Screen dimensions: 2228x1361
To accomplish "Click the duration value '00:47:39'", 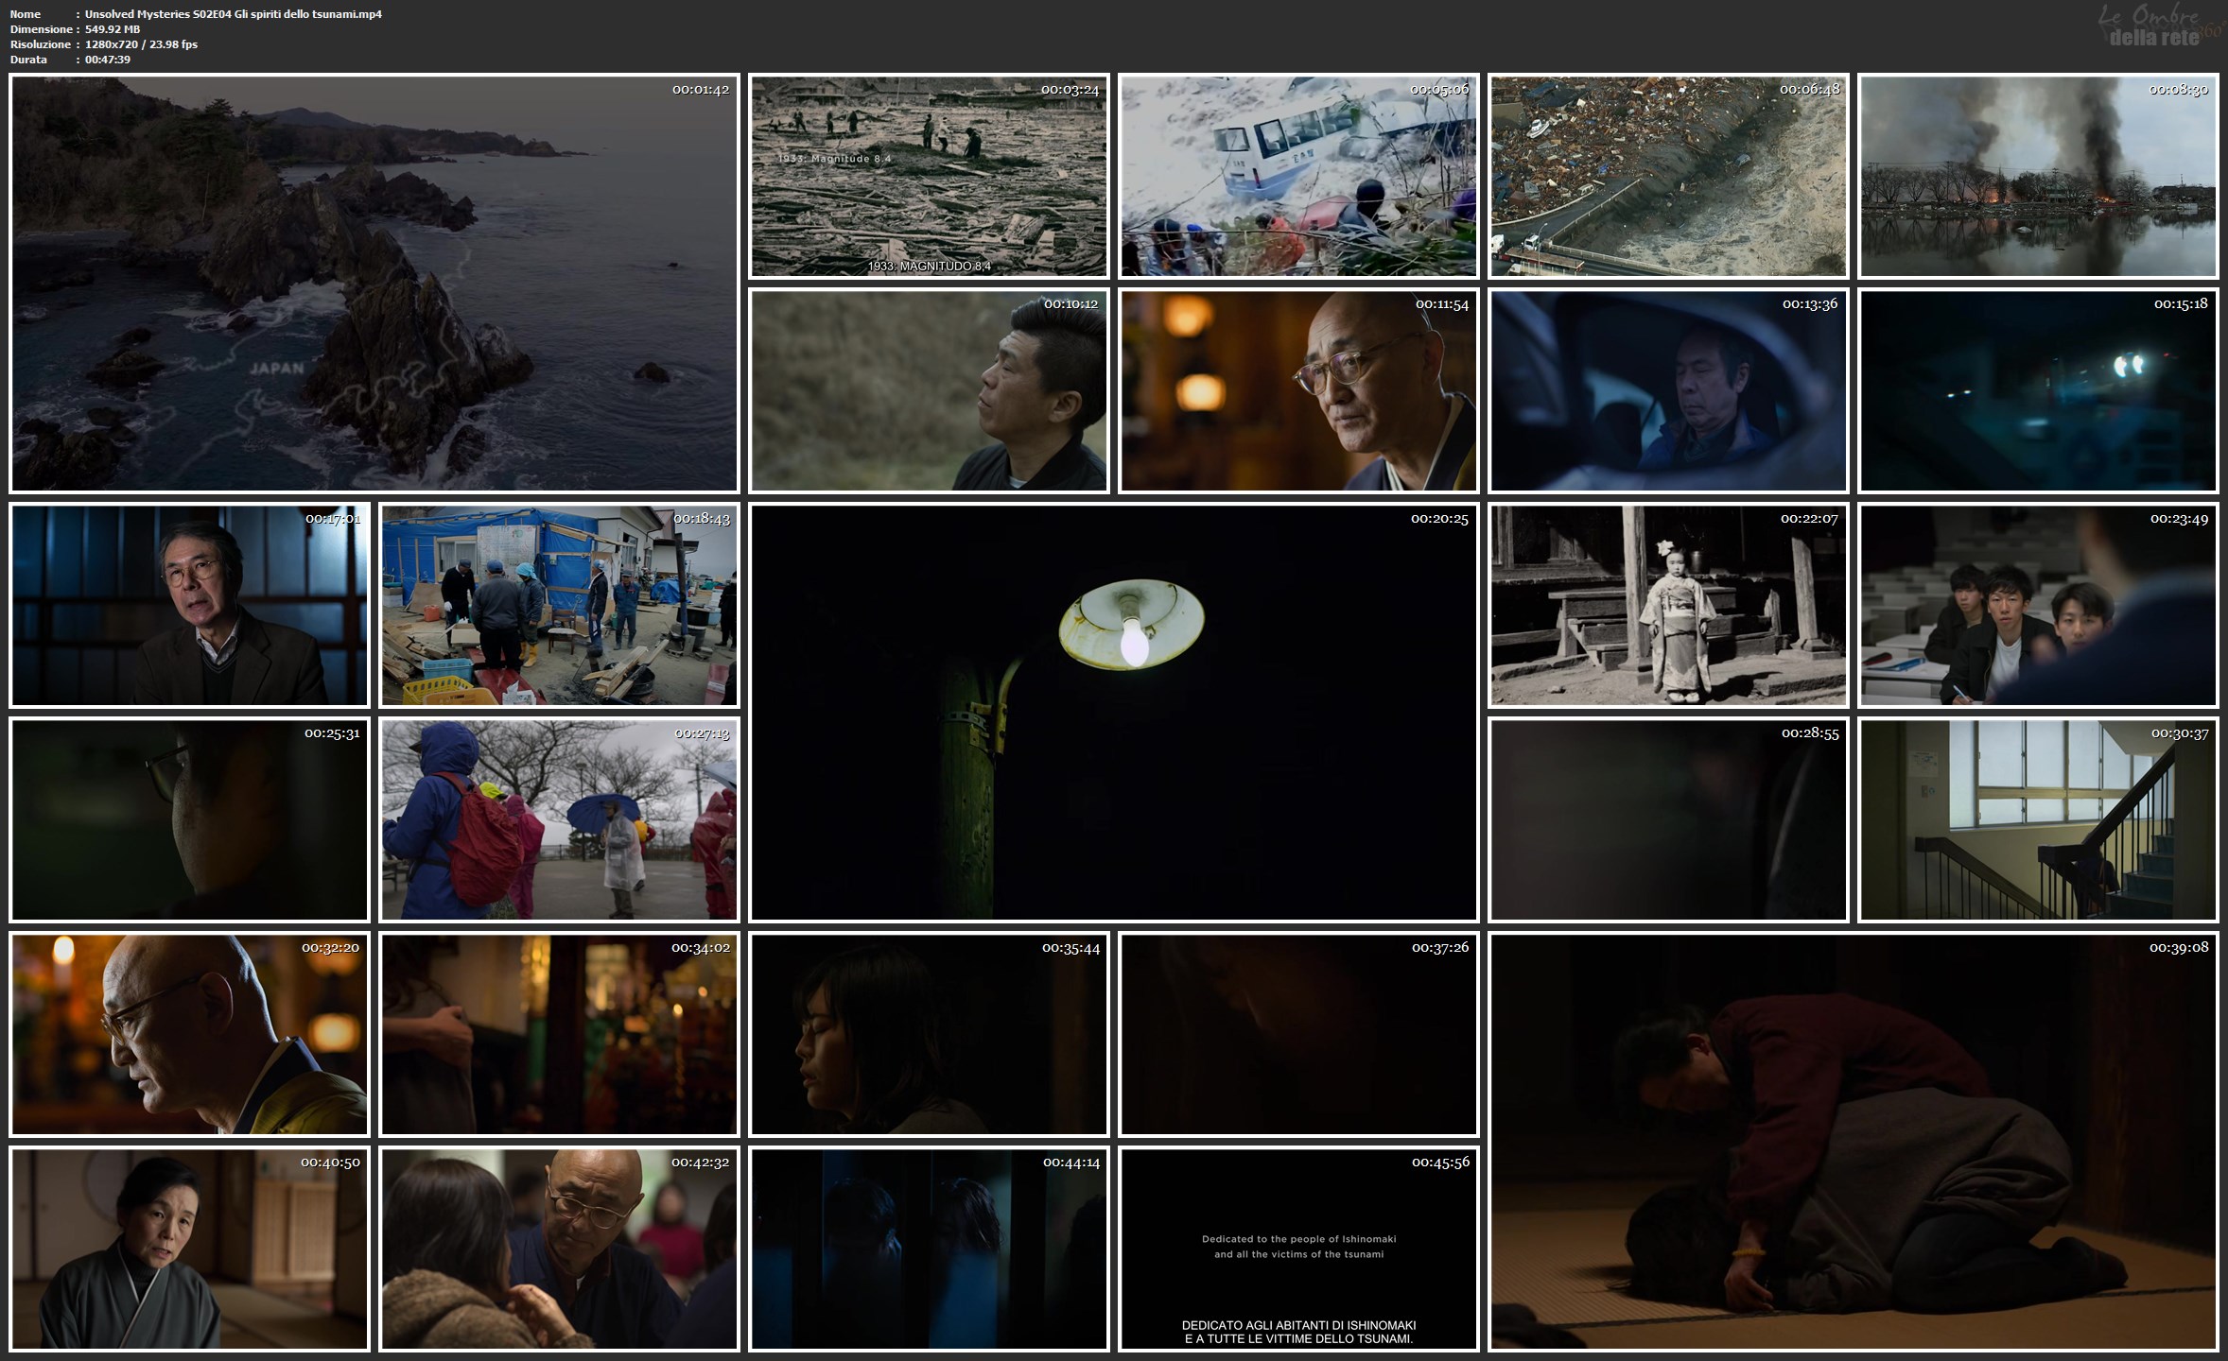I will click(108, 60).
